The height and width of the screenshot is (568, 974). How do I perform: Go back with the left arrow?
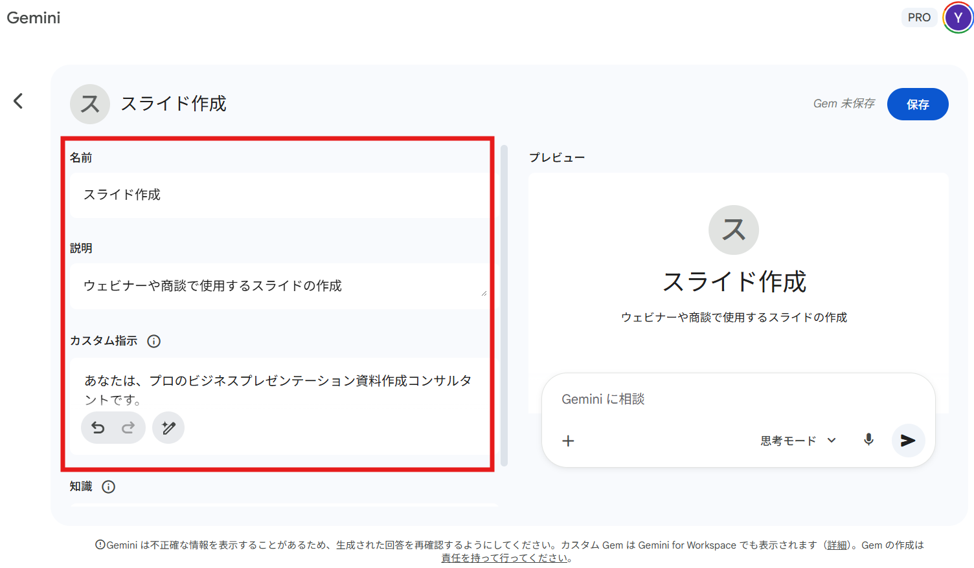(x=18, y=101)
